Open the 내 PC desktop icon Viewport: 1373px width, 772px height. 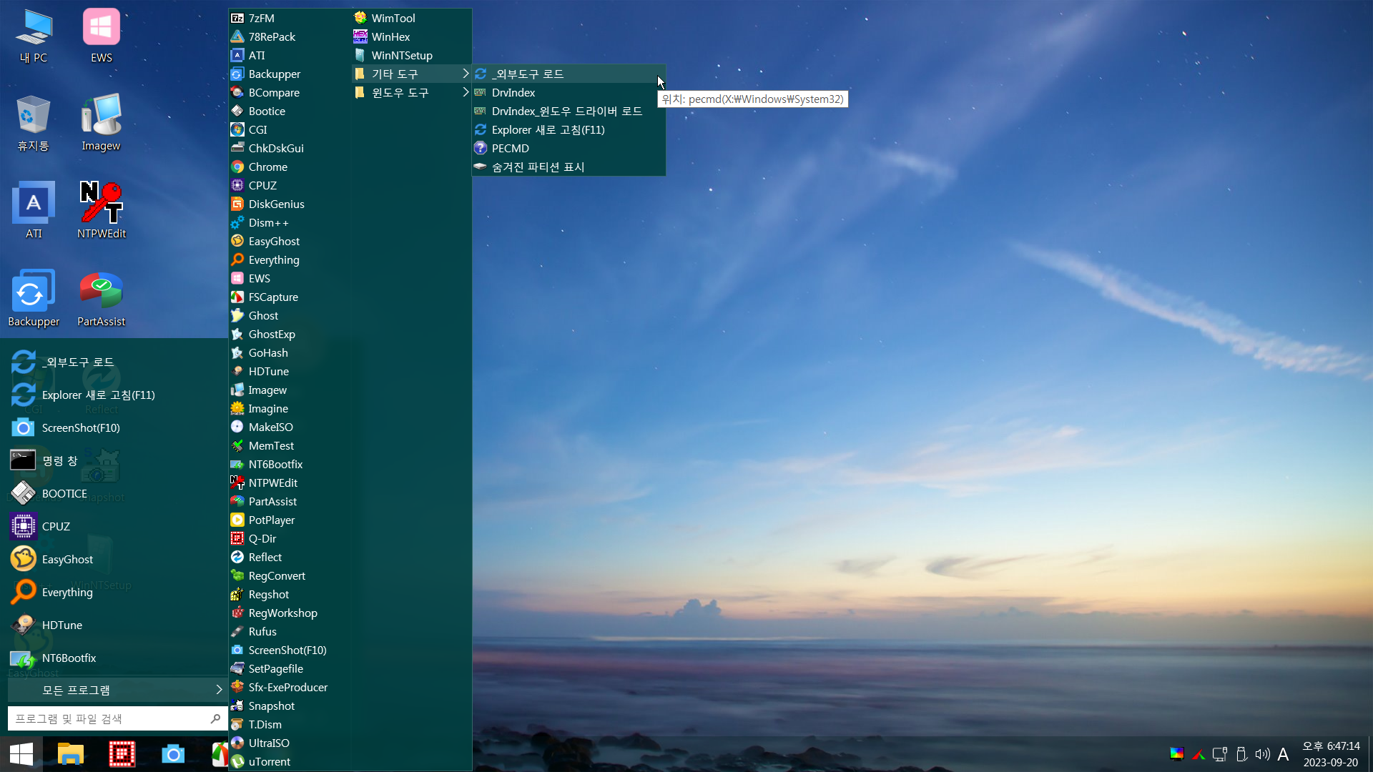coord(34,36)
